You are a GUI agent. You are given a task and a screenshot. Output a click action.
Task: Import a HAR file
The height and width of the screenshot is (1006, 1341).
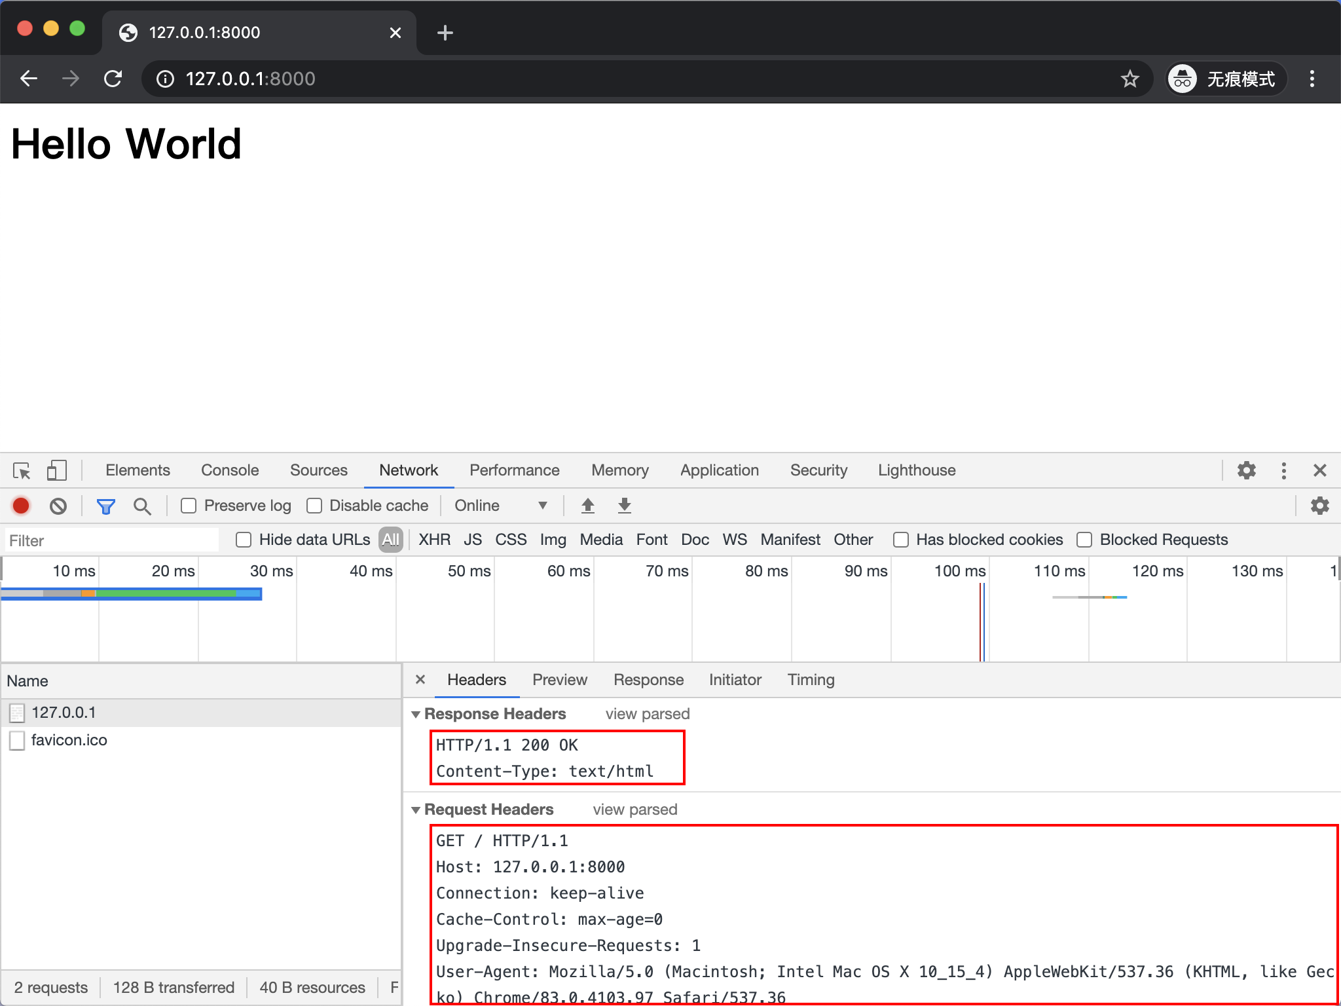pyautogui.click(x=588, y=506)
